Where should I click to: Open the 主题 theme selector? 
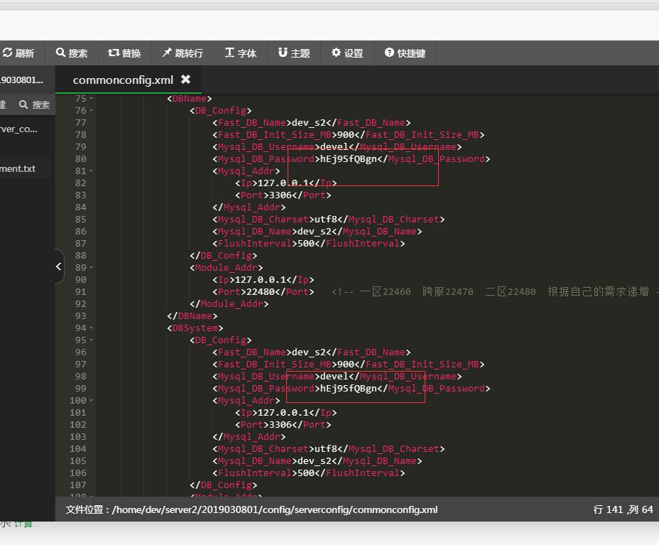294,53
